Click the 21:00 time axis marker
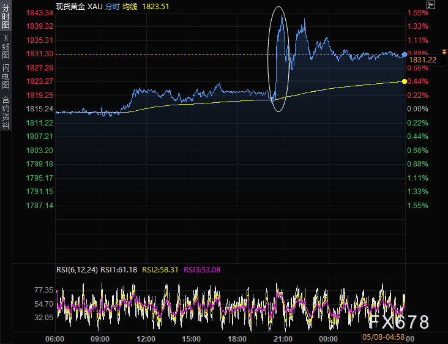 click(x=283, y=339)
